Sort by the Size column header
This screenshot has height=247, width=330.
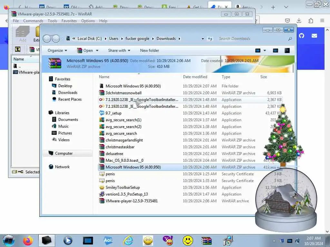pyautogui.click(x=264, y=77)
